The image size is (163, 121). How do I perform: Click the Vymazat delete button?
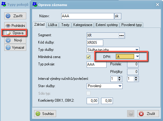click(15, 47)
